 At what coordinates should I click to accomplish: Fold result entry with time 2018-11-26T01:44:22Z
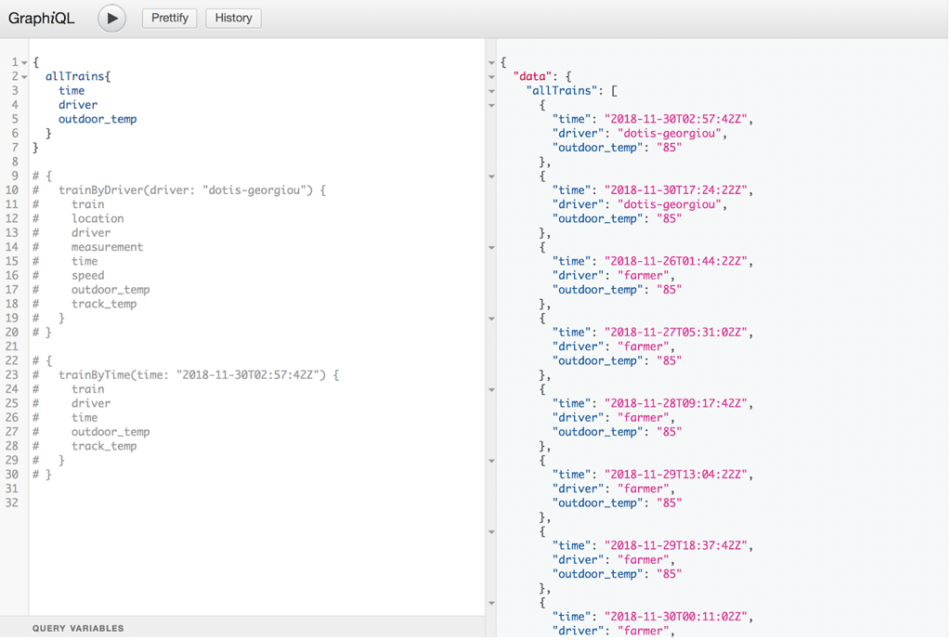(x=492, y=248)
